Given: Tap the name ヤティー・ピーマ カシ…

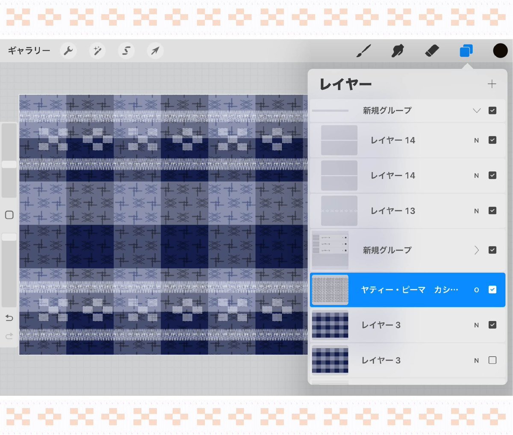Looking at the screenshot, I should pyautogui.click(x=410, y=290).
